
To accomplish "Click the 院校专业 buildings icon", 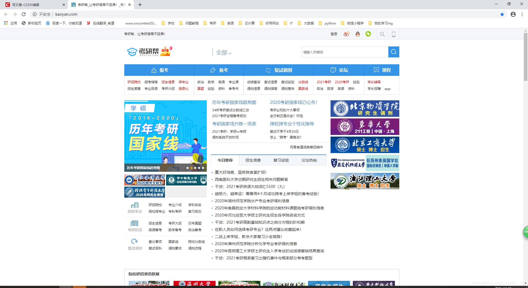I will click(x=134, y=206).
